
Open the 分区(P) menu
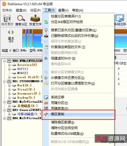(x=35, y=10)
